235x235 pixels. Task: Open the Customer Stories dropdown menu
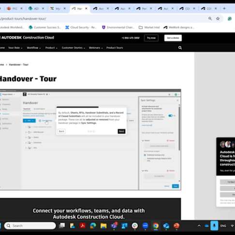73,48
